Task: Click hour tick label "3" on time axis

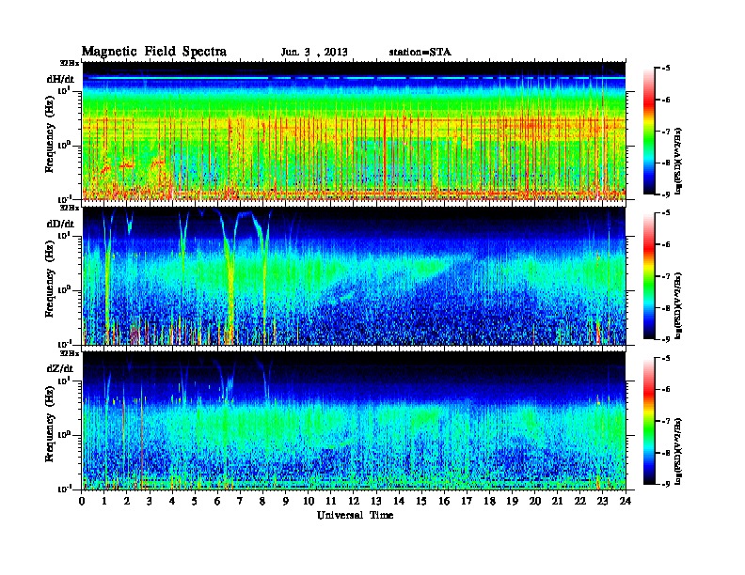Action: coord(150,501)
